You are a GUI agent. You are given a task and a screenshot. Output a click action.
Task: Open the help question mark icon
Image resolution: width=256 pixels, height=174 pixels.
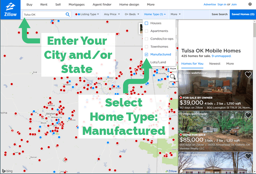[x=250, y=4]
